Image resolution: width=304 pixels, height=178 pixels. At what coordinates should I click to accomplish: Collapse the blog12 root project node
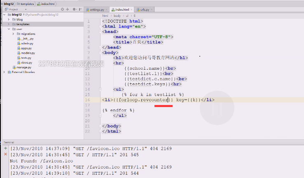coord(5,15)
